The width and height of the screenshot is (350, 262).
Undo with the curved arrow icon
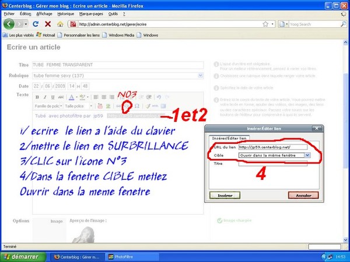click(159, 97)
